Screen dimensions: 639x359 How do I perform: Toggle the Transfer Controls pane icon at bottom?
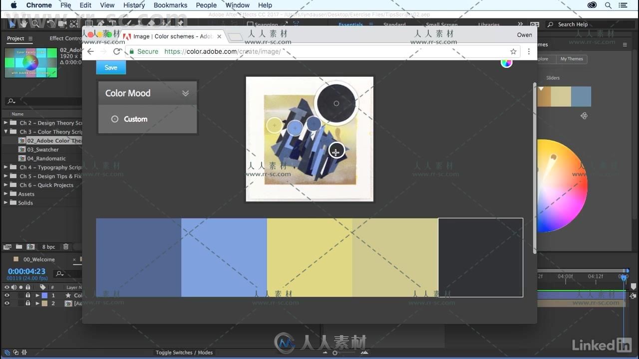(15, 353)
